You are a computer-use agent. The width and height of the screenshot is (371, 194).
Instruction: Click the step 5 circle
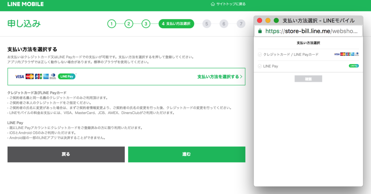point(207,23)
